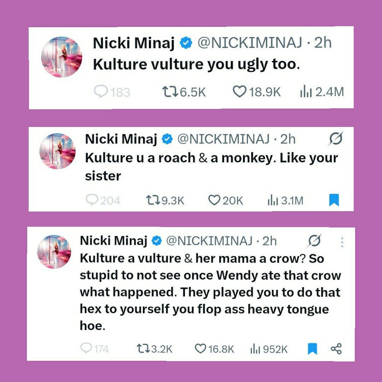Open view count on the 952K tweet
This screenshot has width=382, height=382.
(255, 349)
